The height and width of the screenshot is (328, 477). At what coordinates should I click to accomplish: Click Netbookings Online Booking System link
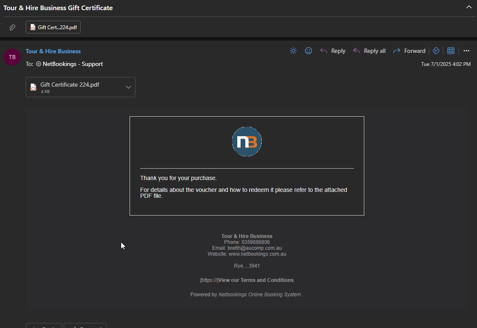tap(260, 295)
